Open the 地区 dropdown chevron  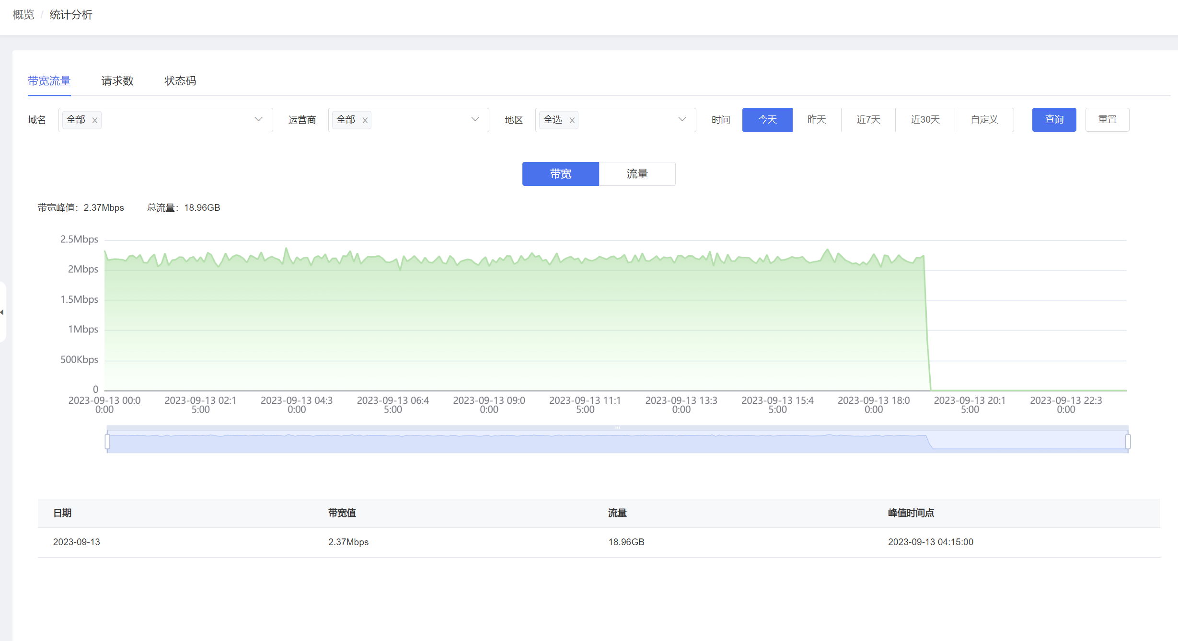[x=682, y=119]
